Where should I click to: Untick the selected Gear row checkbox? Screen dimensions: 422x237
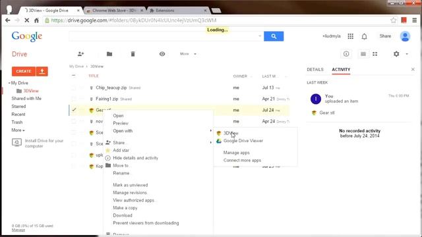pyautogui.click(x=74, y=110)
